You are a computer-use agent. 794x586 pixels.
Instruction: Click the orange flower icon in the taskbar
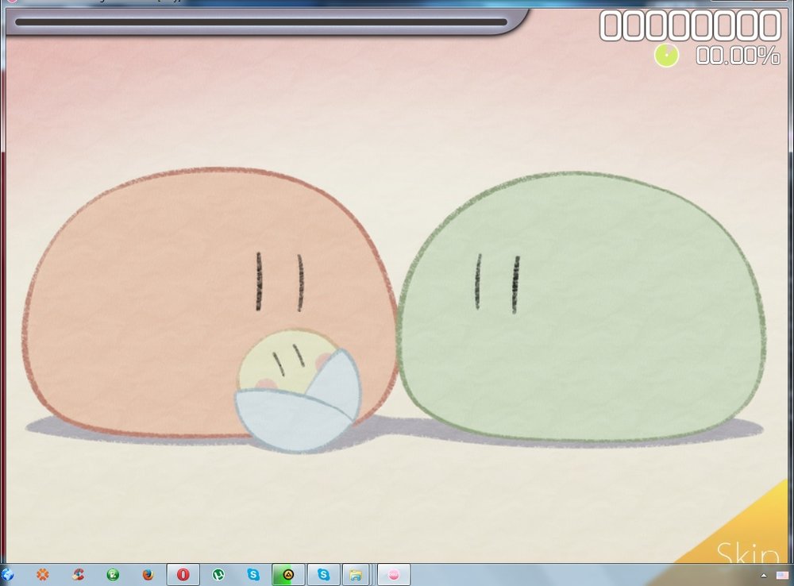(43, 574)
